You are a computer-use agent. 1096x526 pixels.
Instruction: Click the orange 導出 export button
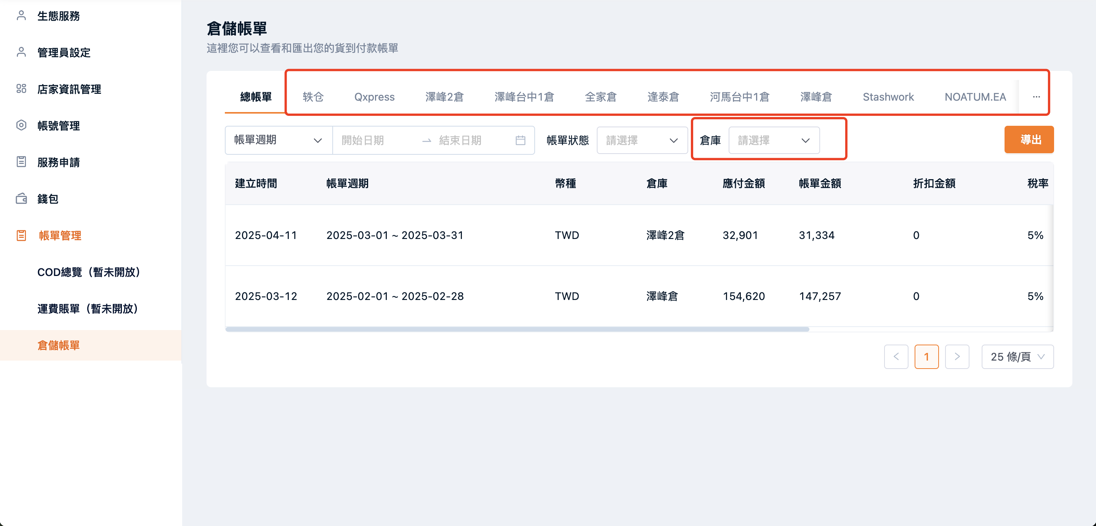(1029, 140)
